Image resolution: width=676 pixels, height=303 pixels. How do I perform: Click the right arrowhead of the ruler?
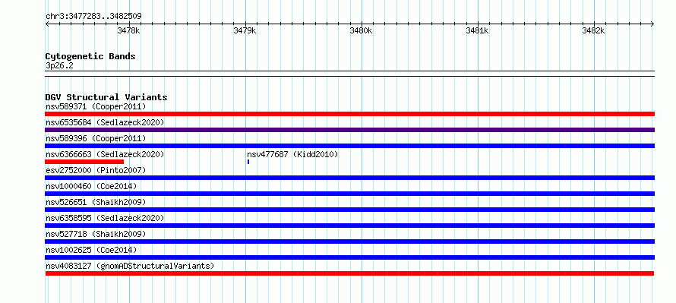click(652, 24)
